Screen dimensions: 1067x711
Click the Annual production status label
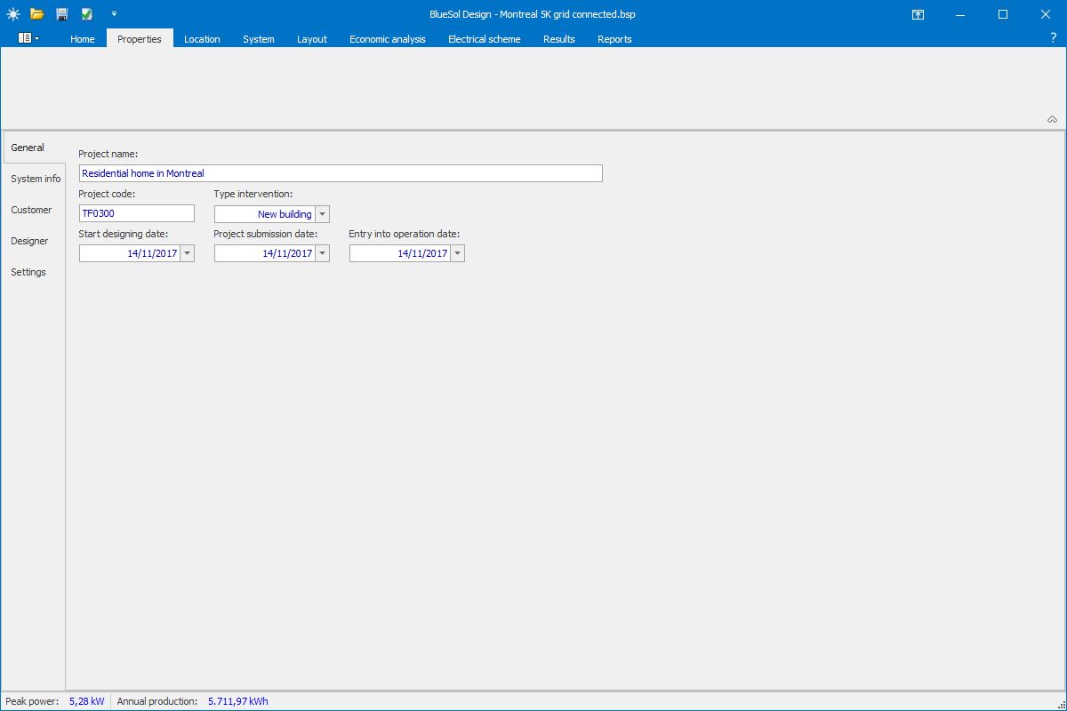[157, 701]
